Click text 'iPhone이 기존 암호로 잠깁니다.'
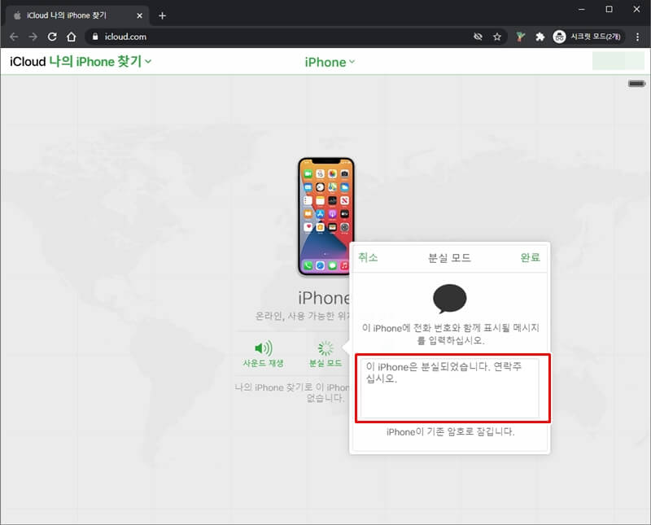 (451, 432)
